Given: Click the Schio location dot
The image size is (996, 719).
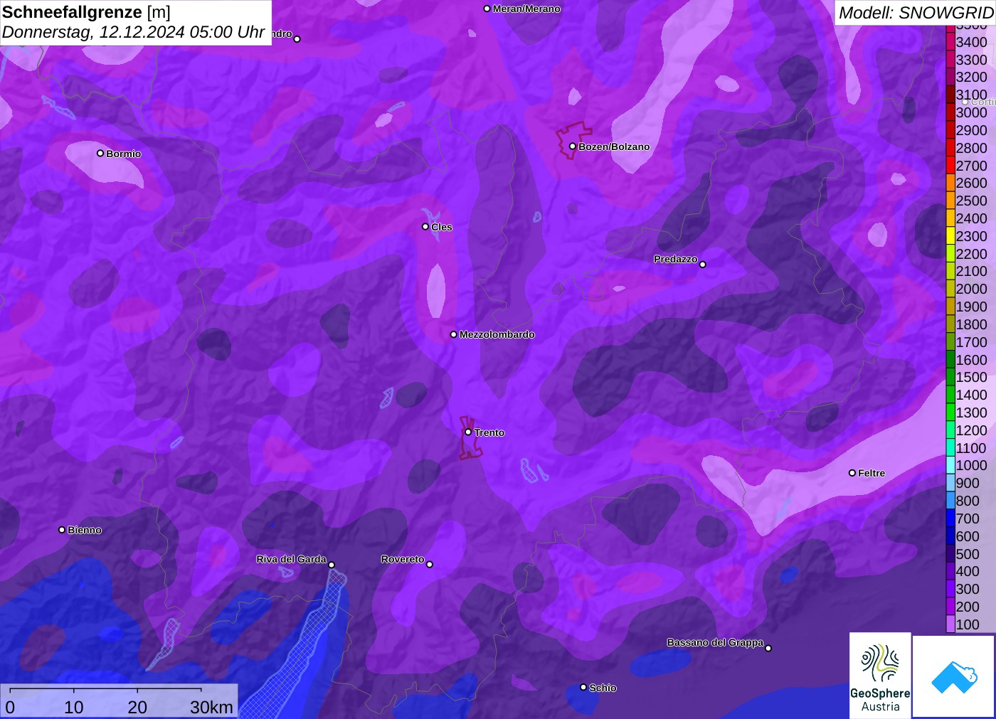Looking at the screenshot, I should tap(583, 687).
